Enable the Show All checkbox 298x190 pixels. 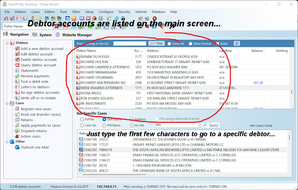point(169,44)
